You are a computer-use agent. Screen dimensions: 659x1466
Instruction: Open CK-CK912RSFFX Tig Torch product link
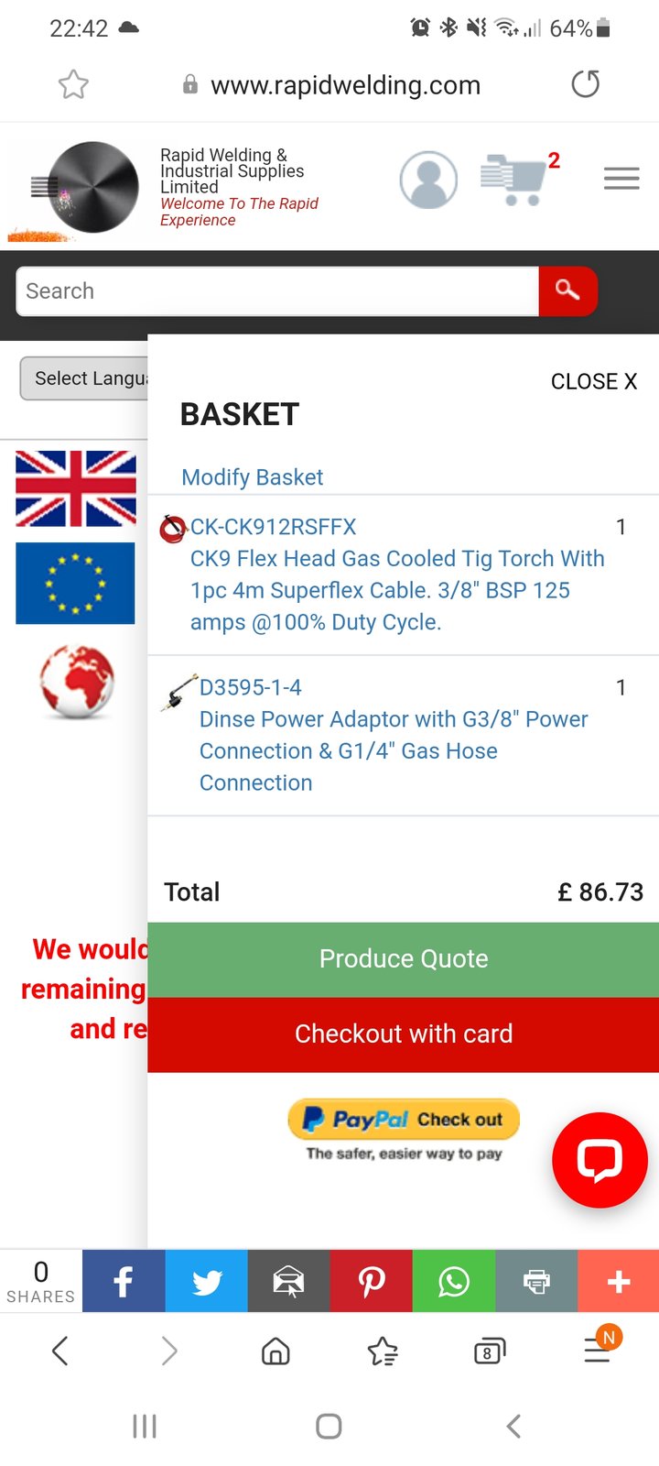[397, 574]
